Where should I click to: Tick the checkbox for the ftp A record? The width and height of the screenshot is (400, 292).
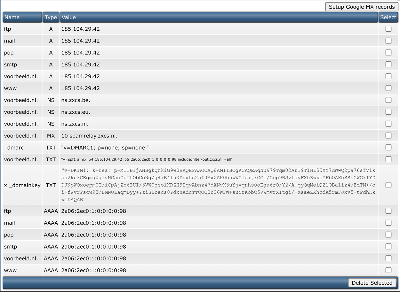point(388,29)
